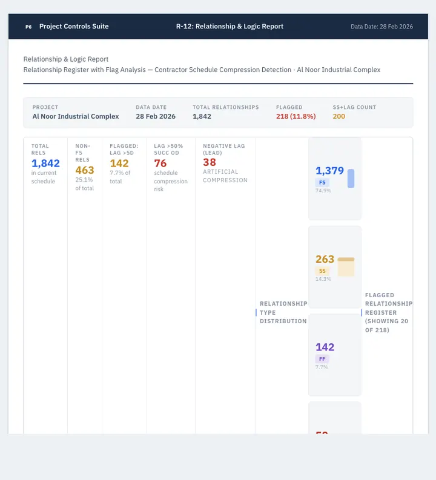Click the purple 142 FF count

point(325,347)
